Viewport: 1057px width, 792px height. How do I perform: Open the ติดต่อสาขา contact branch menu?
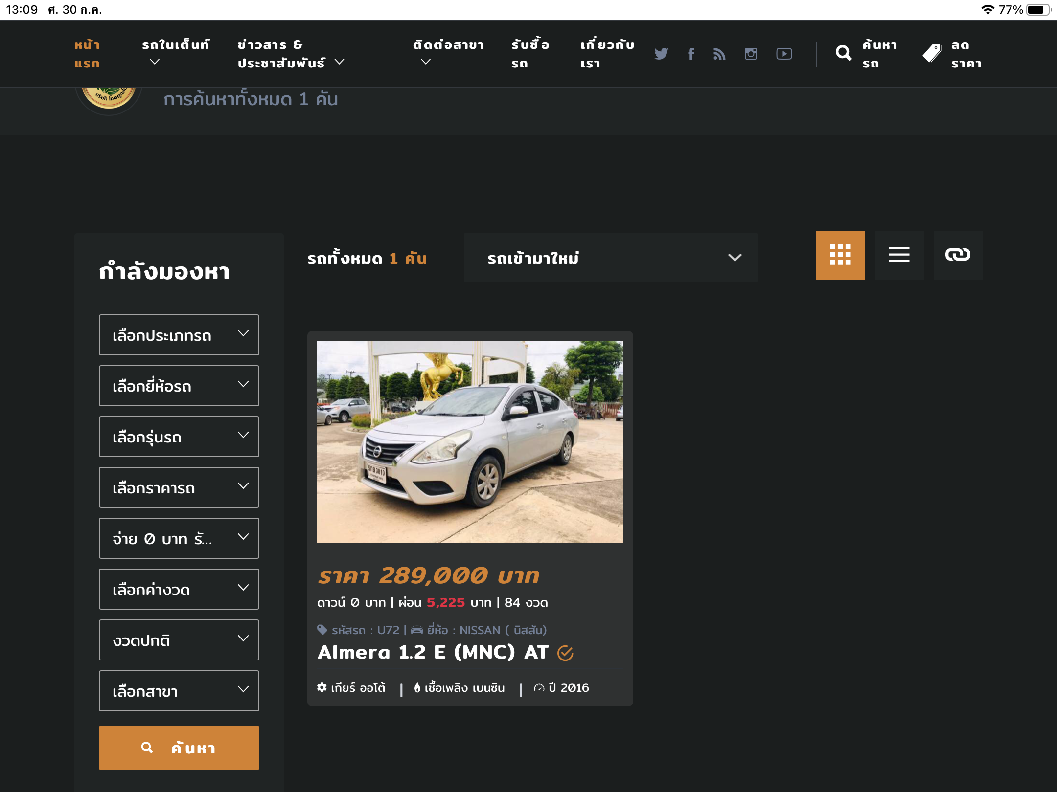[448, 53]
